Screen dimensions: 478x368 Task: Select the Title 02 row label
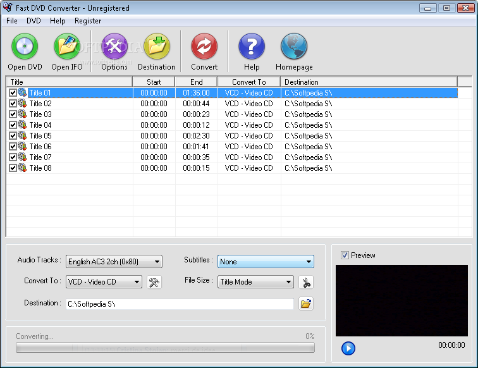tap(40, 103)
